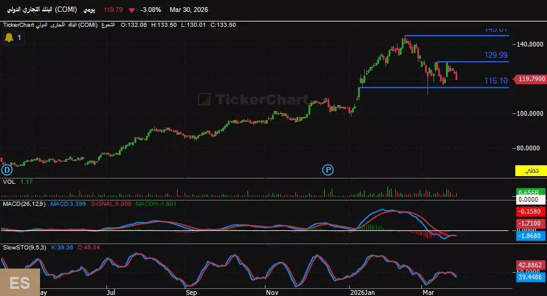Image resolution: width=547 pixels, height=296 pixels.
Task: Click the blue D dividend marker
Action: (7, 170)
